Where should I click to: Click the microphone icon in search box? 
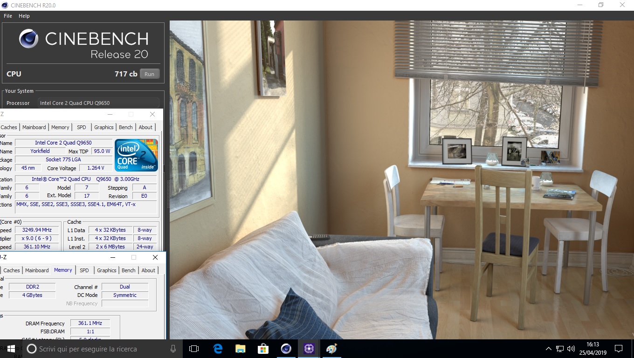[x=173, y=349]
